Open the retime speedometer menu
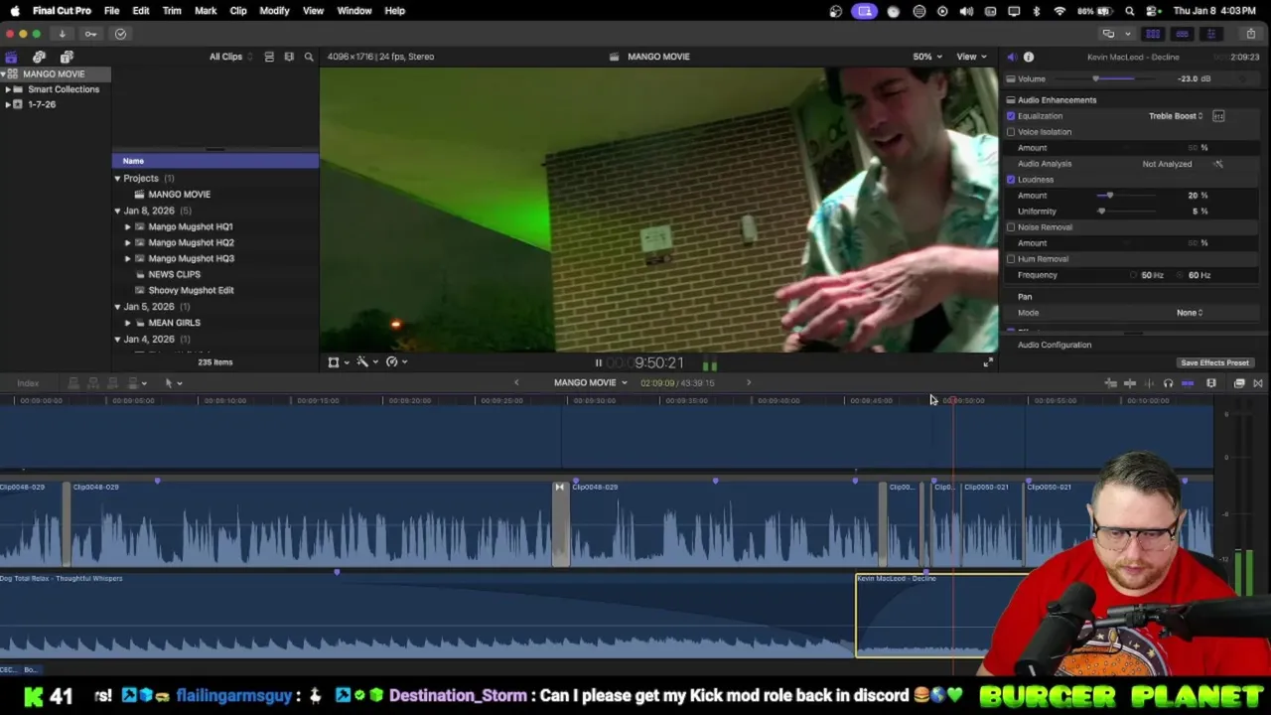Screen dimensions: 1271x715 pyautogui.click(x=396, y=362)
